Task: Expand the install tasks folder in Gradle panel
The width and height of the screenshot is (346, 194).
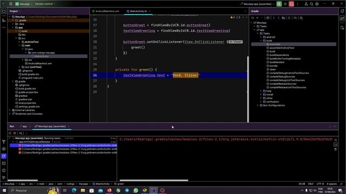Action: pos(261,95)
